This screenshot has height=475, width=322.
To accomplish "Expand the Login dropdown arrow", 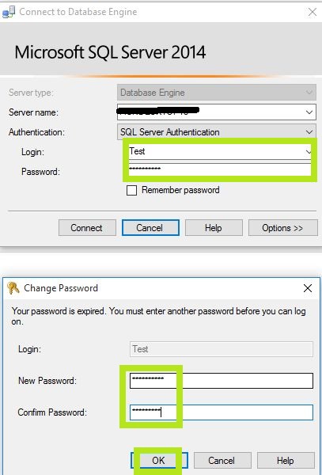I will pyautogui.click(x=308, y=151).
